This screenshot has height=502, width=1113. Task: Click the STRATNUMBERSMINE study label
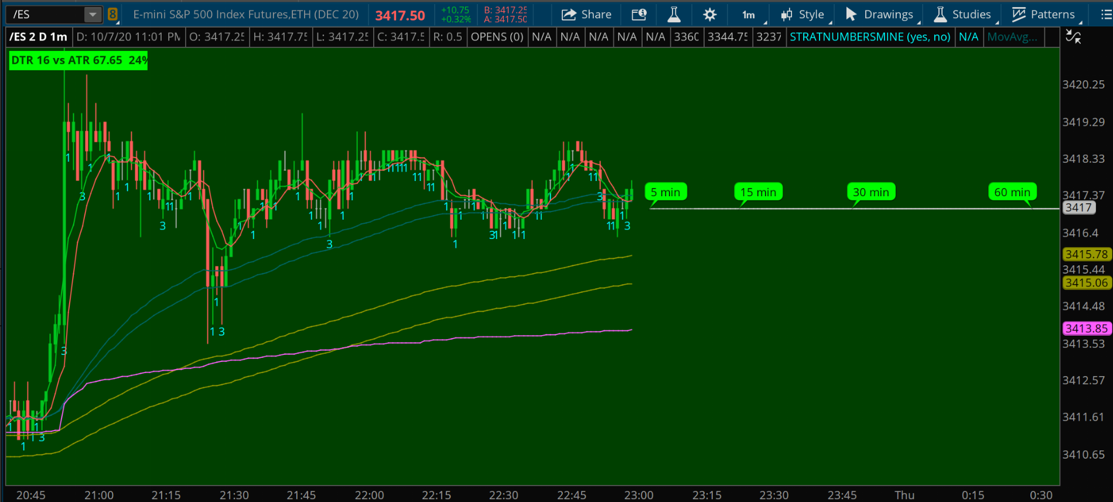coord(870,37)
